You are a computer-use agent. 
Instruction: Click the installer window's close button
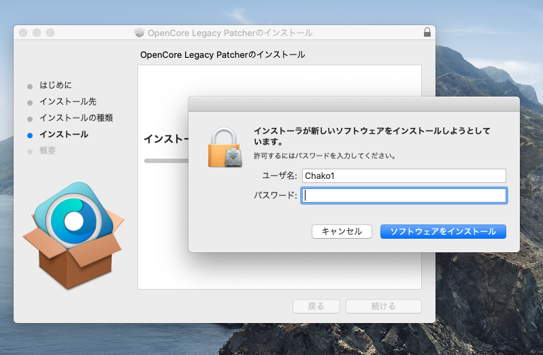coord(23,33)
